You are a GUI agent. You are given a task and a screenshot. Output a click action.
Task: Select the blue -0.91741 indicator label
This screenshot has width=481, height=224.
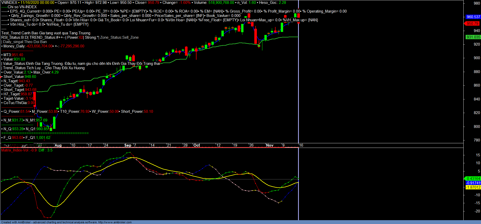pos(473,183)
